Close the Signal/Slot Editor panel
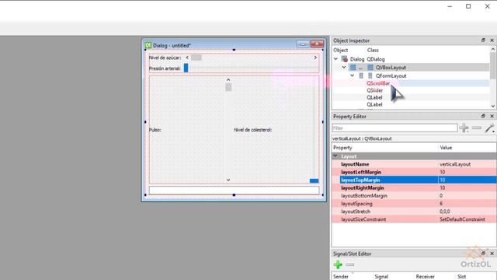This screenshot has height=280, width=497. (492, 254)
